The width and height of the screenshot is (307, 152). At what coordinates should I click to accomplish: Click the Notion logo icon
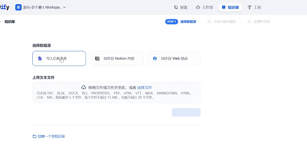[97, 59]
